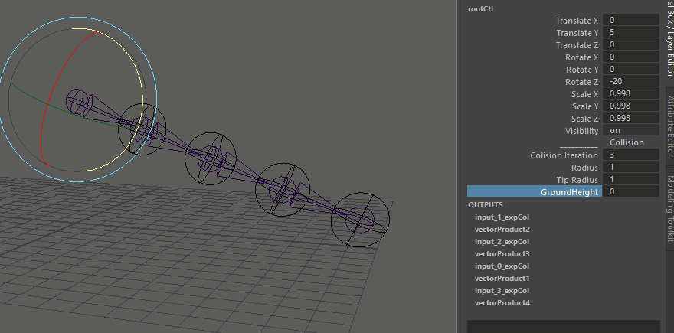674x333 pixels.
Task: Select the Tip Radius value field
Action: coord(630,180)
